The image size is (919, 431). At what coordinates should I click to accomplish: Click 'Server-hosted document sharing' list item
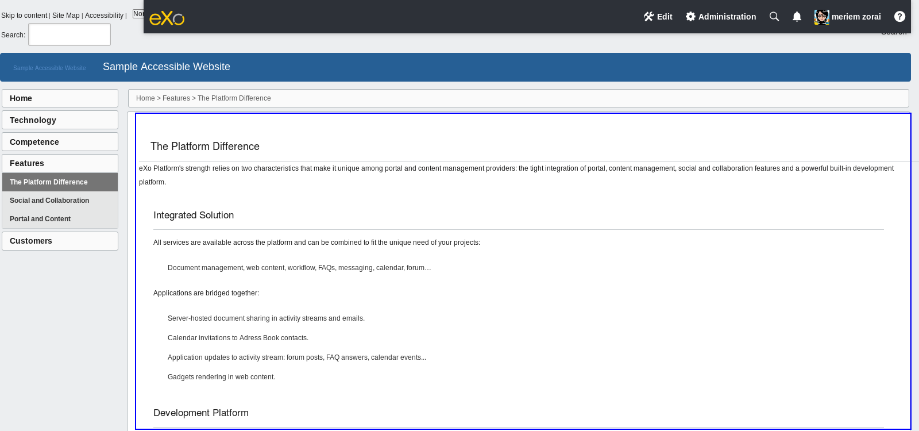pos(266,318)
